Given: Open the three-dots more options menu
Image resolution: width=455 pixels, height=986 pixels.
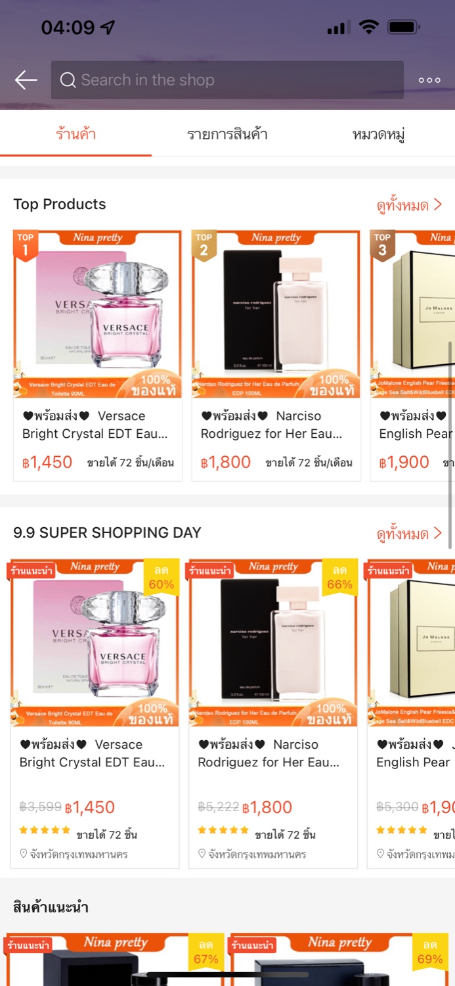Looking at the screenshot, I should [429, 80].
